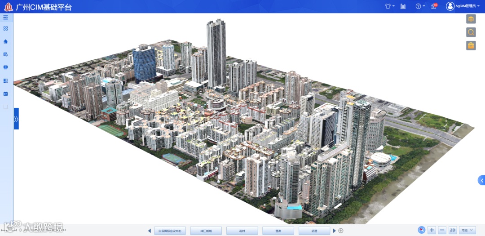Fly to the third location bookmark

click(242, 231)
